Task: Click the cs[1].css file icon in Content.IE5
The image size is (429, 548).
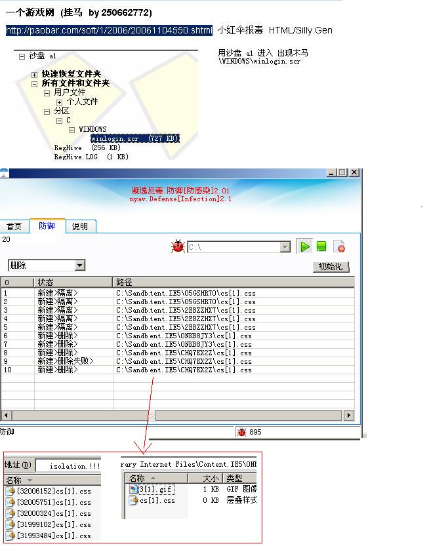Action: point(134,500)
